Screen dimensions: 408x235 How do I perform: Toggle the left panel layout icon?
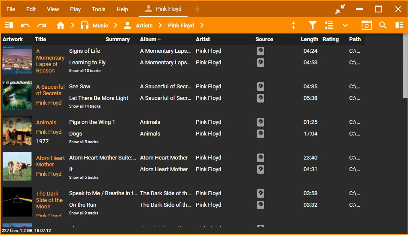(9, 25)
